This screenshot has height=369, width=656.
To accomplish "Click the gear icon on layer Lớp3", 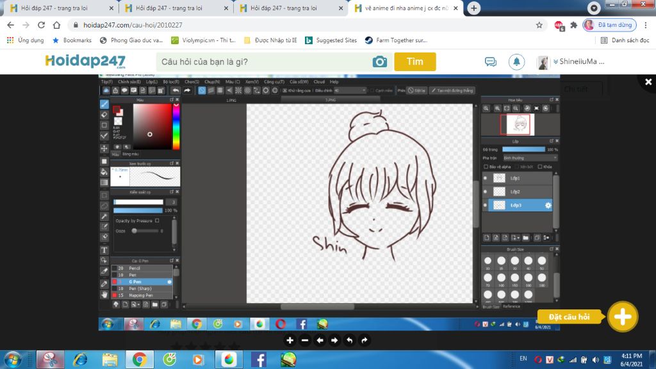I will [x=548, y=206].
